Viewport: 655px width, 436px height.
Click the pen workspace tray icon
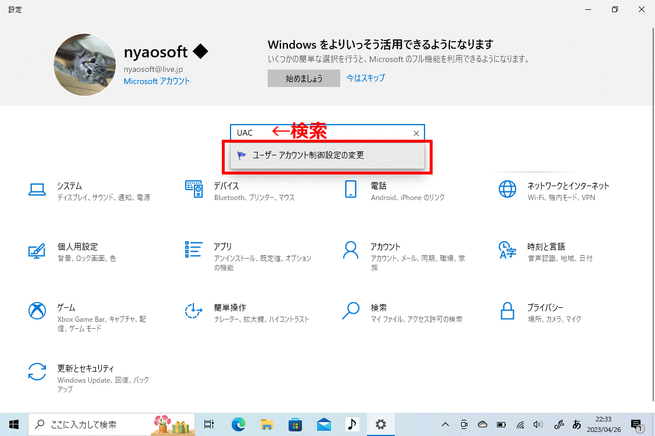point(559,425)
